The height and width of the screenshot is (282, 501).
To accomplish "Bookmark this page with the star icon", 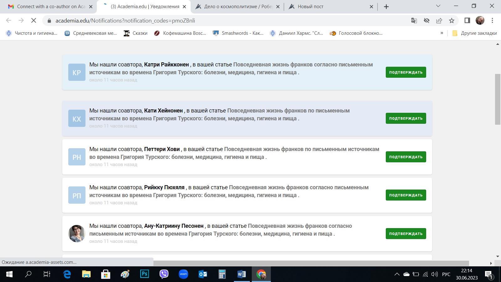I will point(452,21).
